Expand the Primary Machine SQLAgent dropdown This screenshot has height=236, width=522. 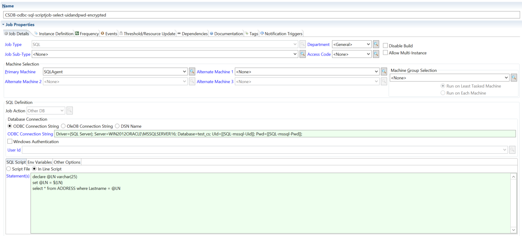[x=185, y=72]
